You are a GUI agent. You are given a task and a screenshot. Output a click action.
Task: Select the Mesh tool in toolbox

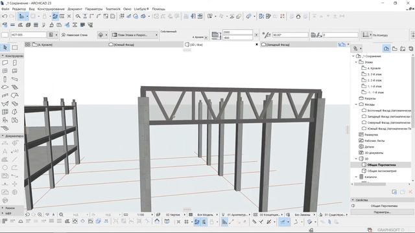point(5,128)
